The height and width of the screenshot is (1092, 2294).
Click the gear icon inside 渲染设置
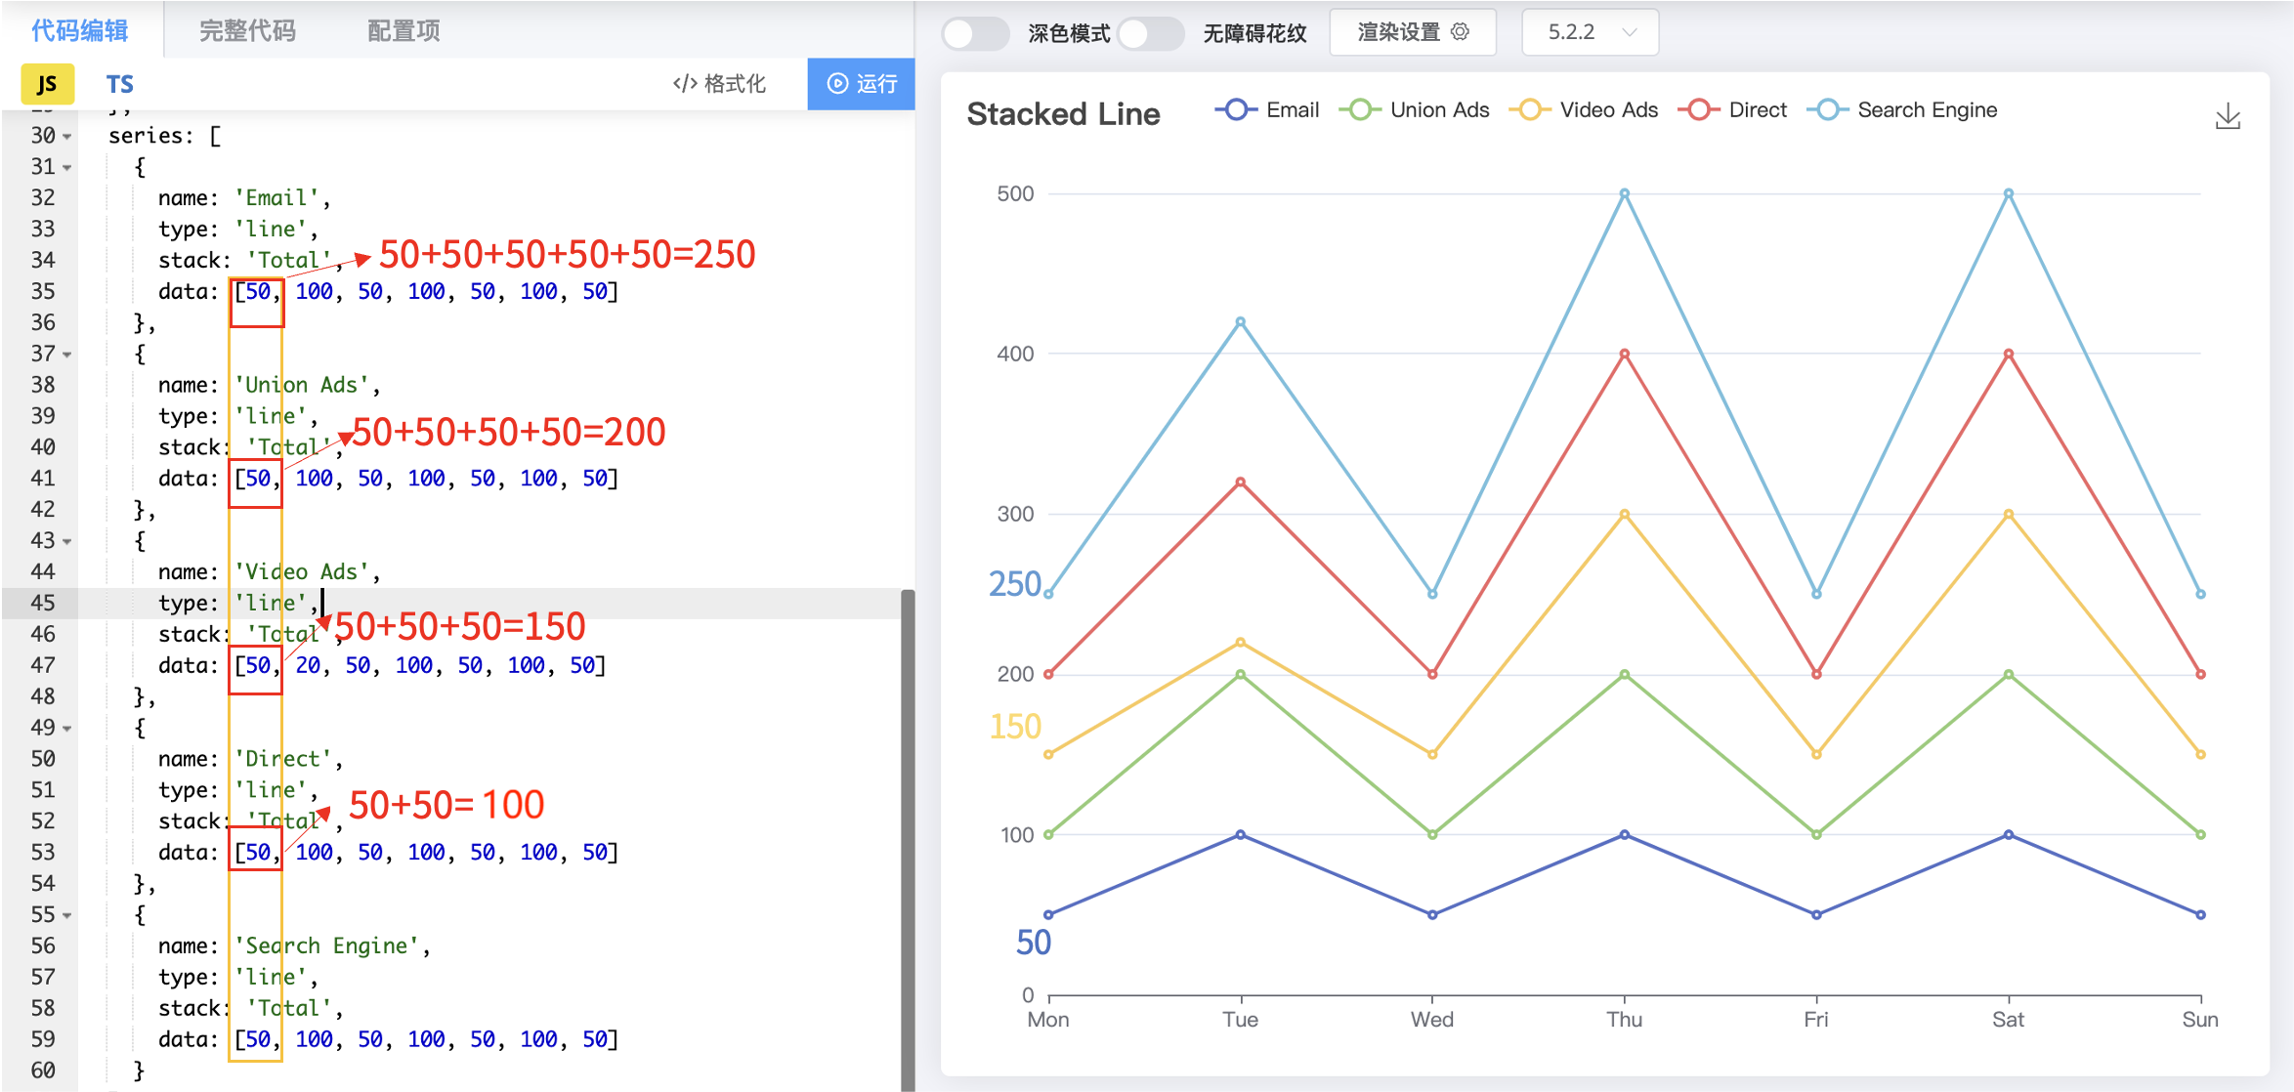(x=1460, y=31)
